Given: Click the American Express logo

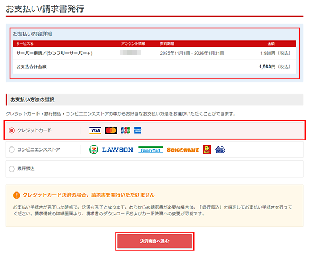Looking at the screenshot, I should 138,130.
